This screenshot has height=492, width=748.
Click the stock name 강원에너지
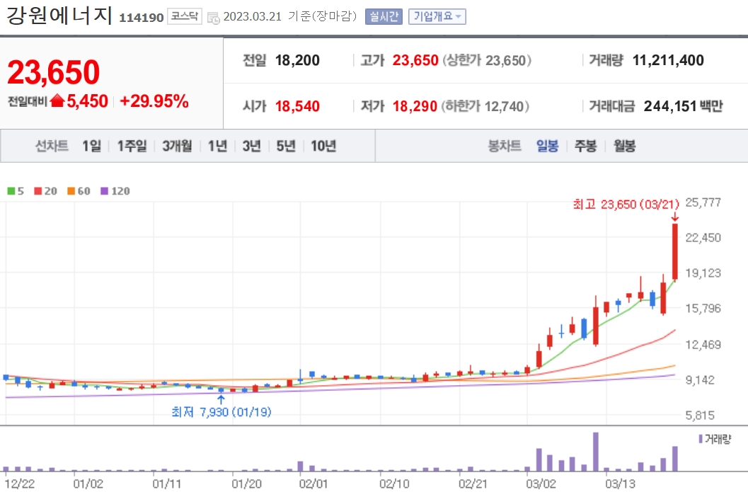pos(59,15)
